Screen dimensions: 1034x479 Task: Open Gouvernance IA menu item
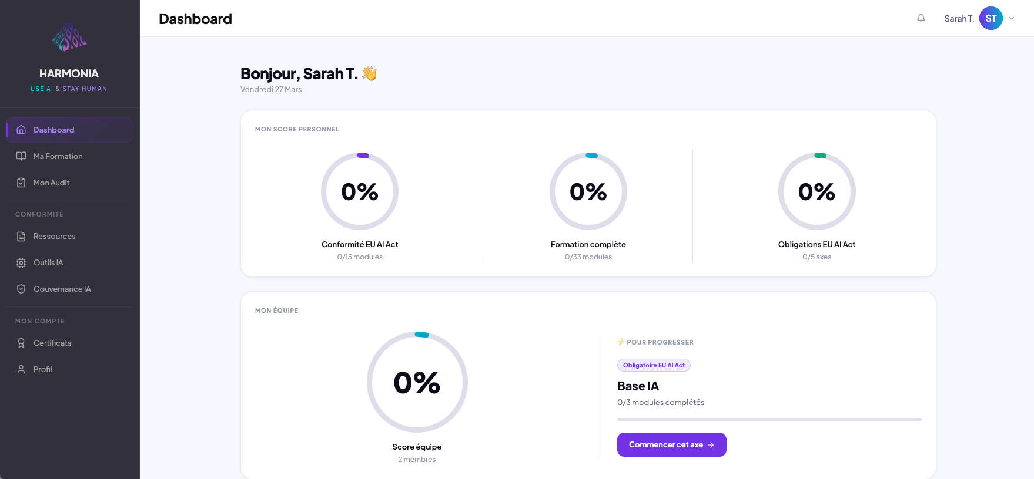click(x=69, y=289)
